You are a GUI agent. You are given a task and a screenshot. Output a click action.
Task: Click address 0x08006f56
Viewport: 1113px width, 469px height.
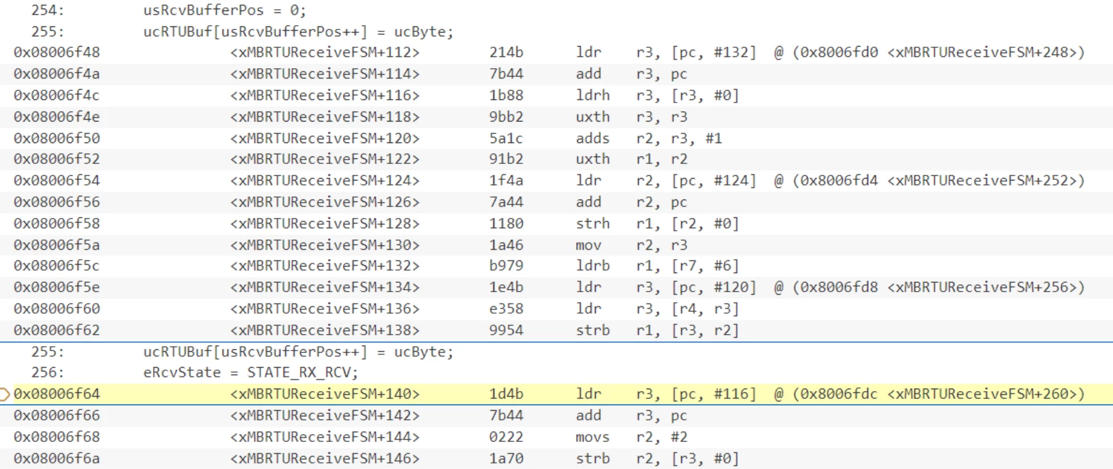57,203
